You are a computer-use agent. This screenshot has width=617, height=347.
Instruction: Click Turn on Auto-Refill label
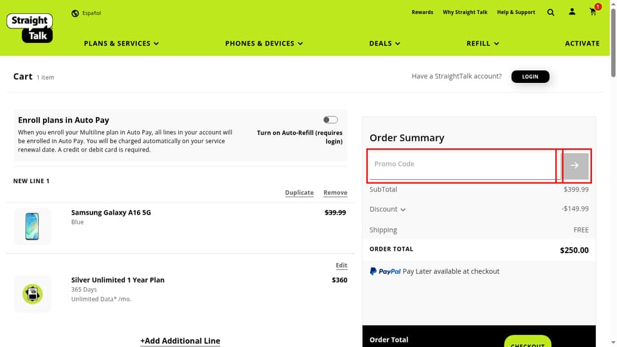pyautogui.click(x=300, y=137)
